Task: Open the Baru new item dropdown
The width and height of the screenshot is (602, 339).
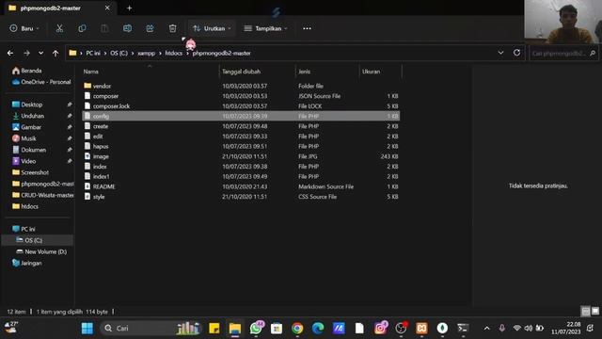Action: pyautogui.click(x=24, y=28)
